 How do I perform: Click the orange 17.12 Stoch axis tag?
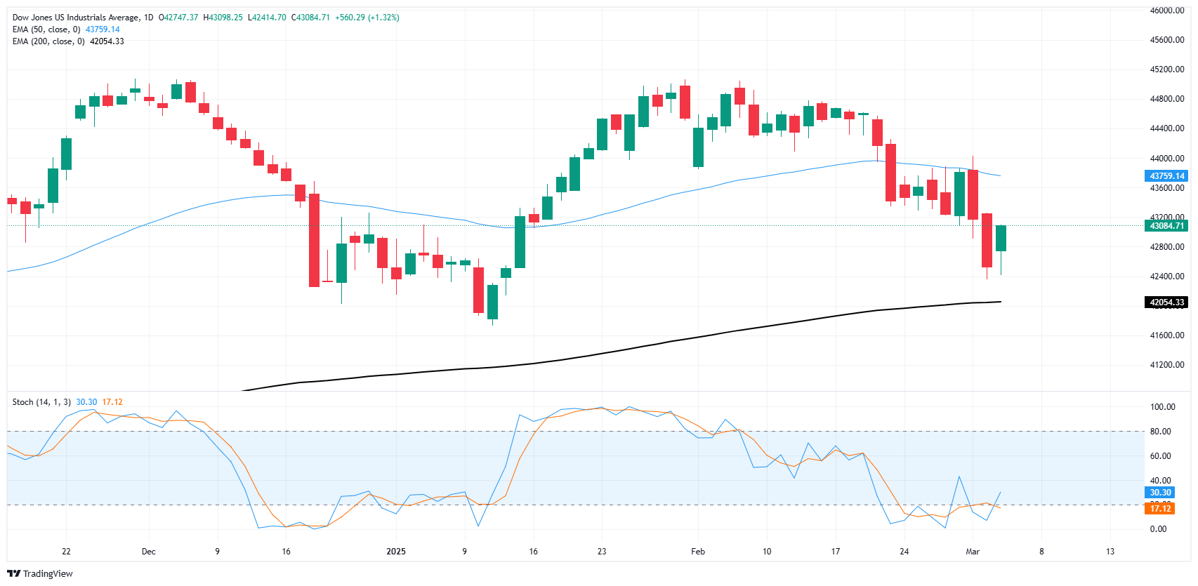point(1160,508)
